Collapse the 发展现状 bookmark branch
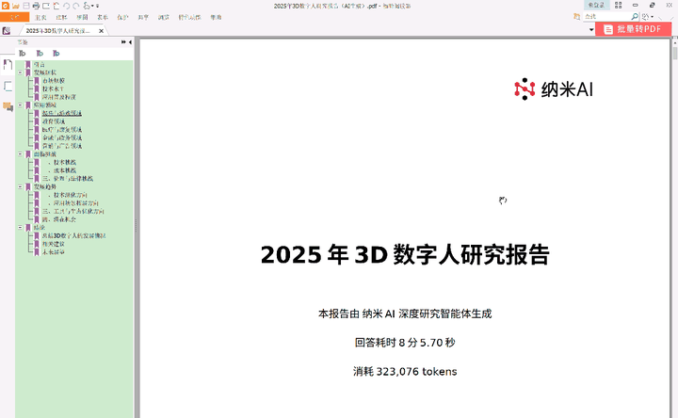The height and width of the screenshot is (418, 678). click(21, 72)
